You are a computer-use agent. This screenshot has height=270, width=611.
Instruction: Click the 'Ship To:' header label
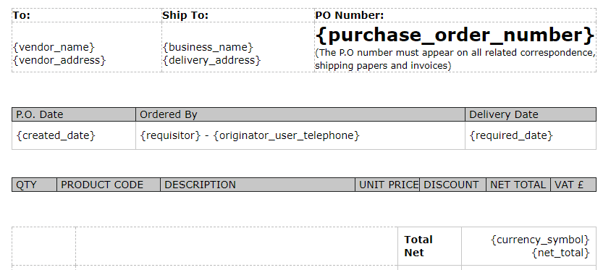(185, 15)
